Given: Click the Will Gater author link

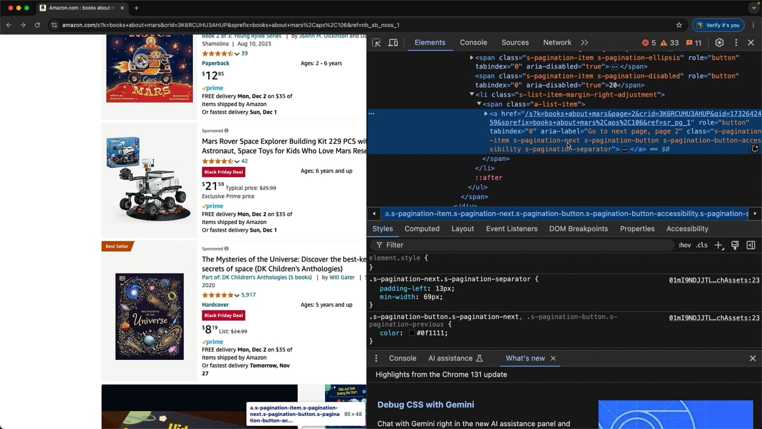Looking at the screenshot, I should click(x=342, y=277).
